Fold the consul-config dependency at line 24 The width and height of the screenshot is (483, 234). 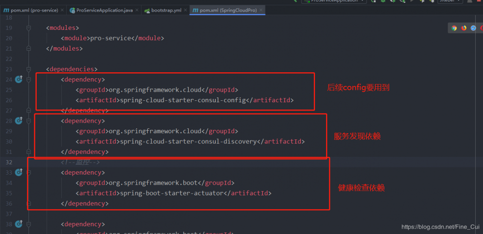(28, 80)
